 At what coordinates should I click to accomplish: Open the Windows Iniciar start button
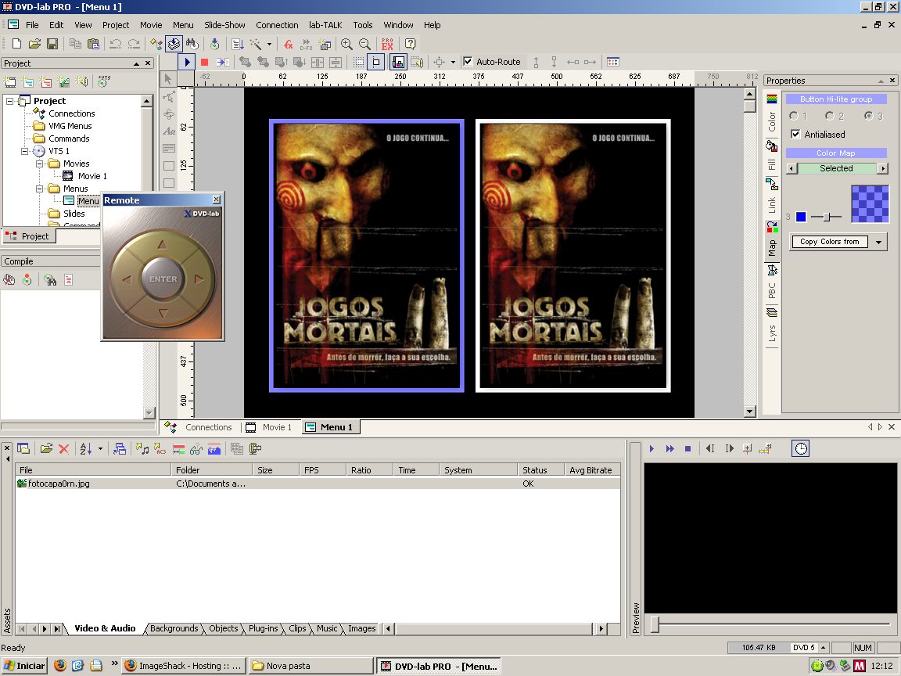point(24,666)
